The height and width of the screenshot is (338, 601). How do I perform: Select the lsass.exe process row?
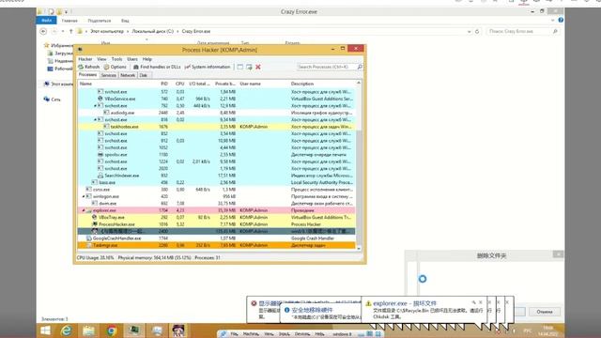217,182
